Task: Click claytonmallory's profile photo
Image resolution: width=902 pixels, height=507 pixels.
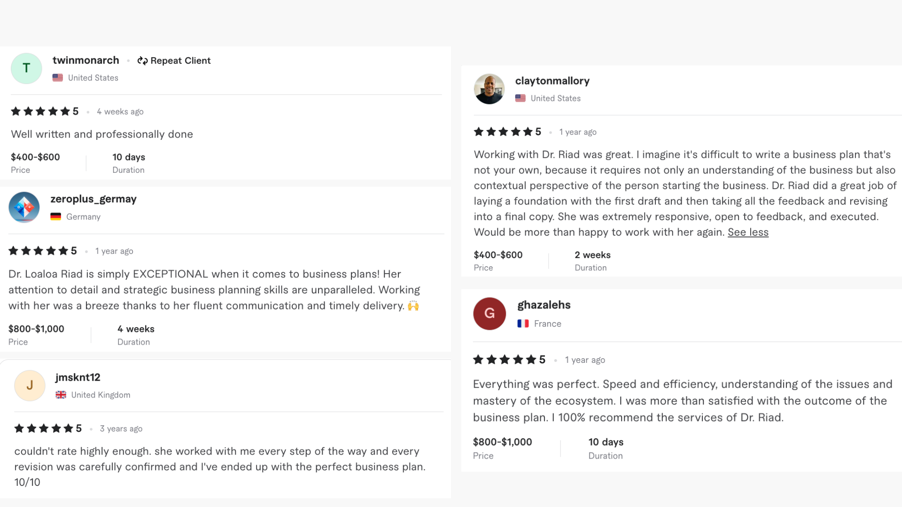Action: [x=489, y=89]
